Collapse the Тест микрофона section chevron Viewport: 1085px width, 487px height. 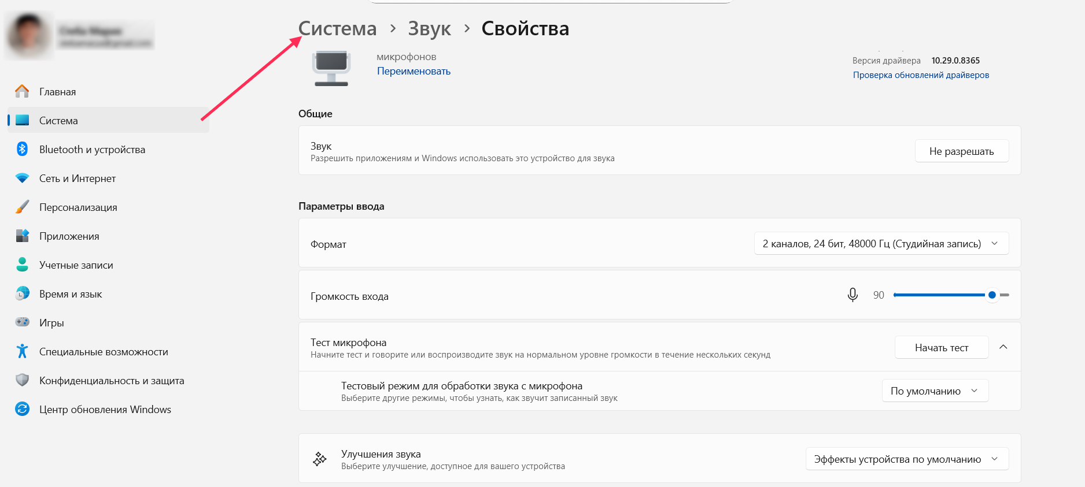click(1003, 347)
